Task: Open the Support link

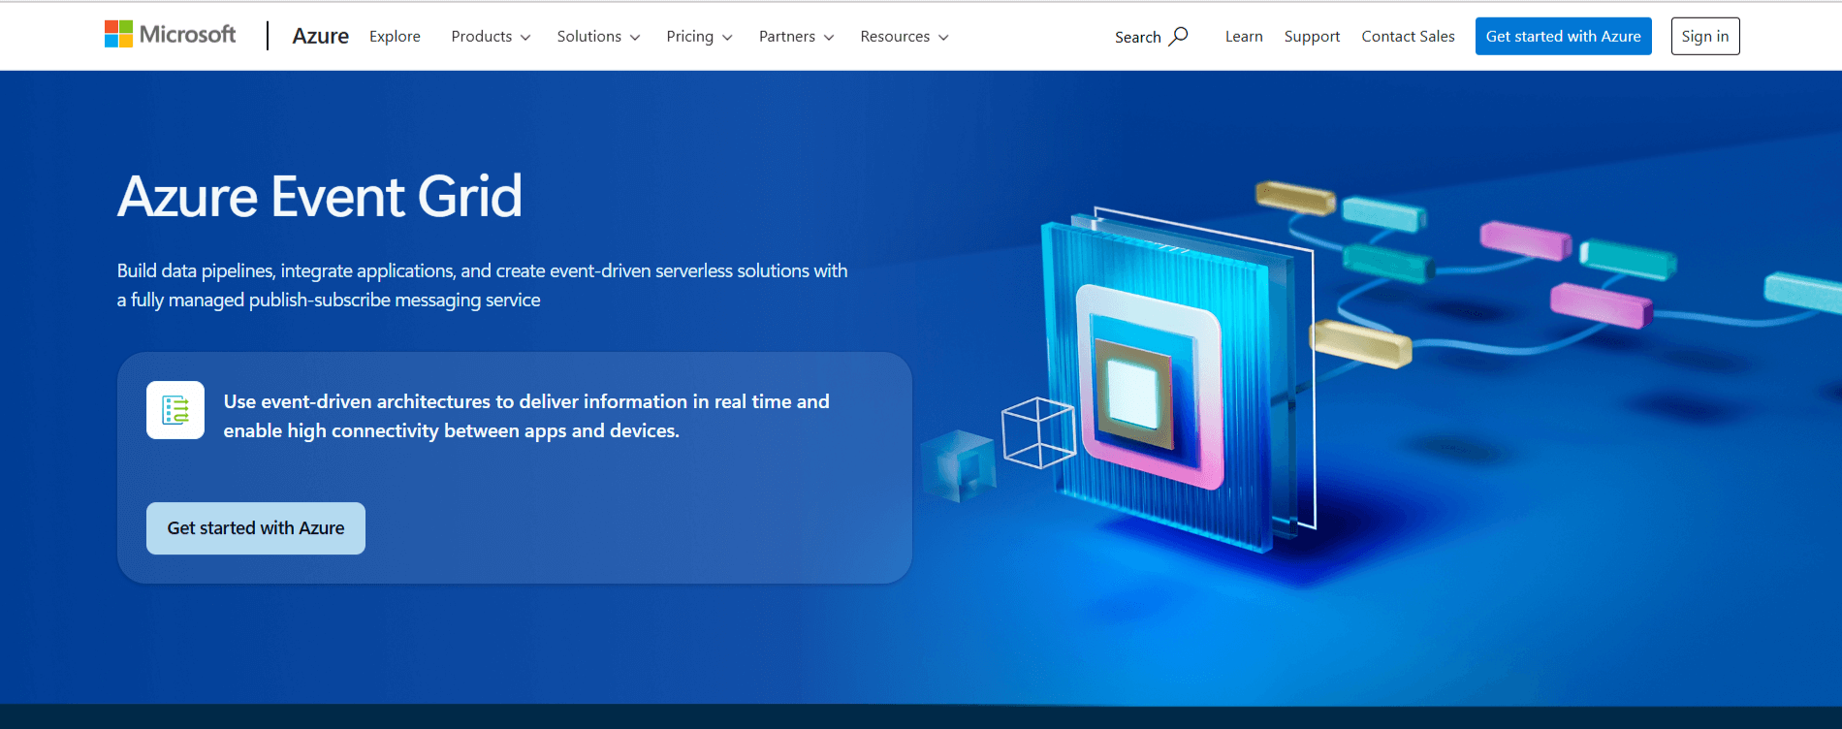Action: point(1312,36)
